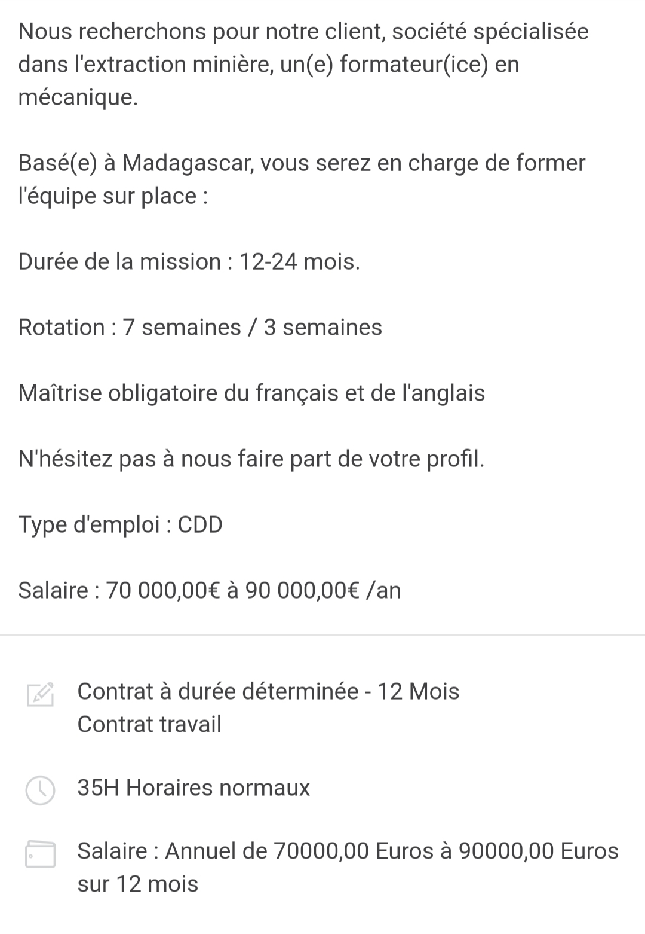Select the "l'équipe sur place" text
The height and width of the screenshot is (934, 645).
(x=107, y=196)
